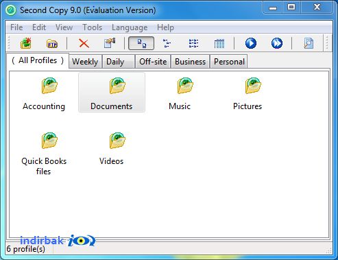Open the Edit menu
Viewport: 338px width, 260px height.
point(39,27)
